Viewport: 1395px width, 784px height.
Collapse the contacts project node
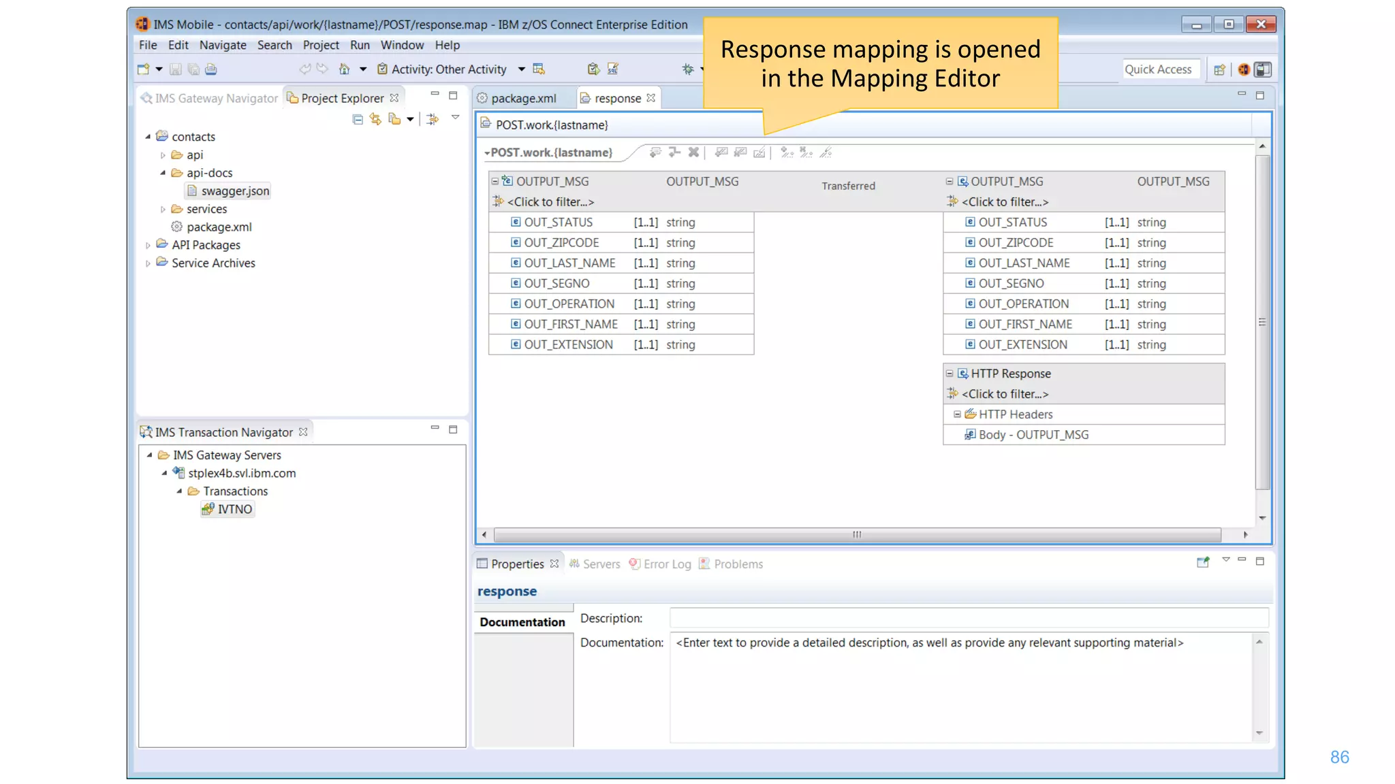[148, 137]
